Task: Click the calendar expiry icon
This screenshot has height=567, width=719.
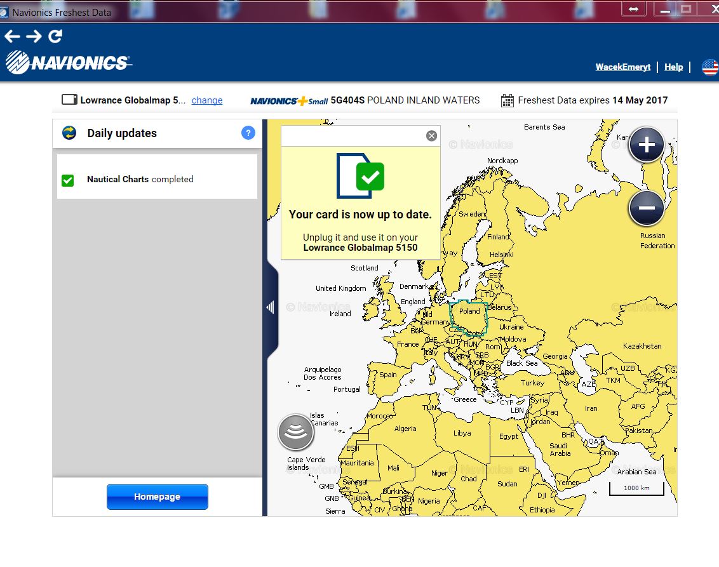Action: [507, 100]
